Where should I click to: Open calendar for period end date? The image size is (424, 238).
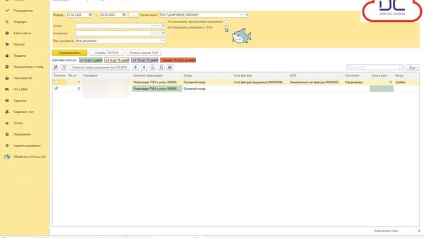124,15
